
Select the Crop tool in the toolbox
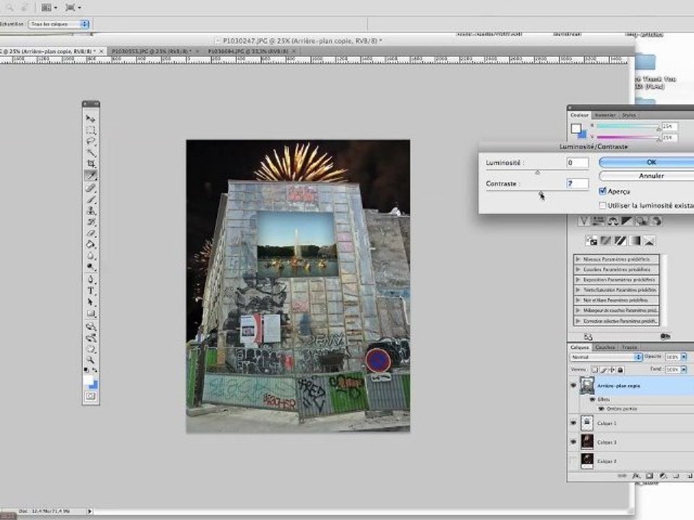tap(91, 164)
